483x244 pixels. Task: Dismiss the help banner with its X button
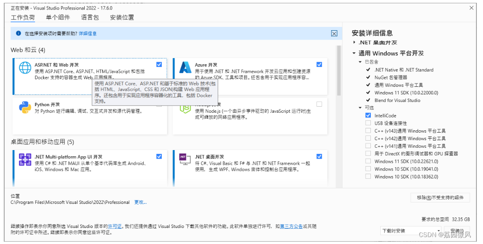click(334, 34)
